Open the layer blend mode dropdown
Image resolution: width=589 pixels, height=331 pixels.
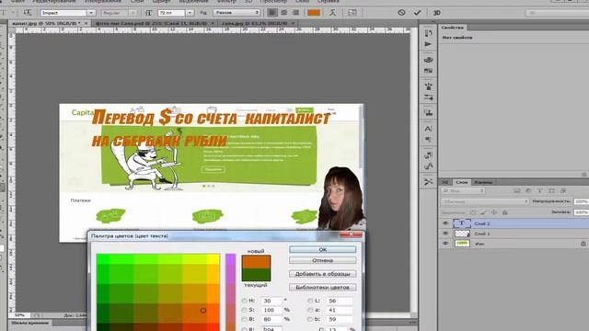pyautogui.click(x=485, y=201)
